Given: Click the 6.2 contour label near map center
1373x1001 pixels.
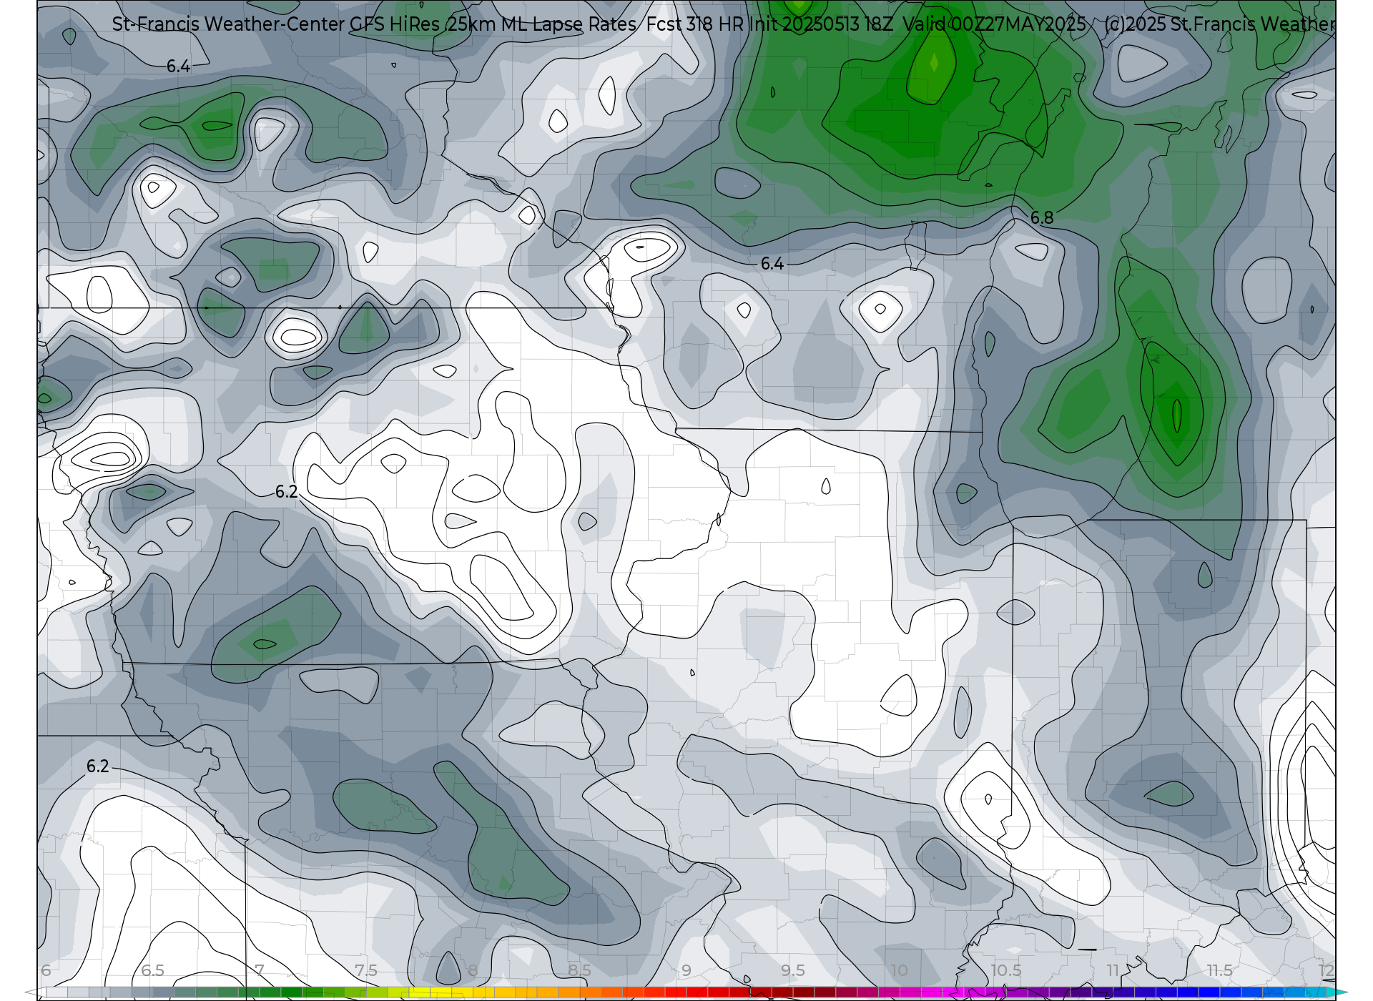Looking at the screenshot, I should (286, 492).
